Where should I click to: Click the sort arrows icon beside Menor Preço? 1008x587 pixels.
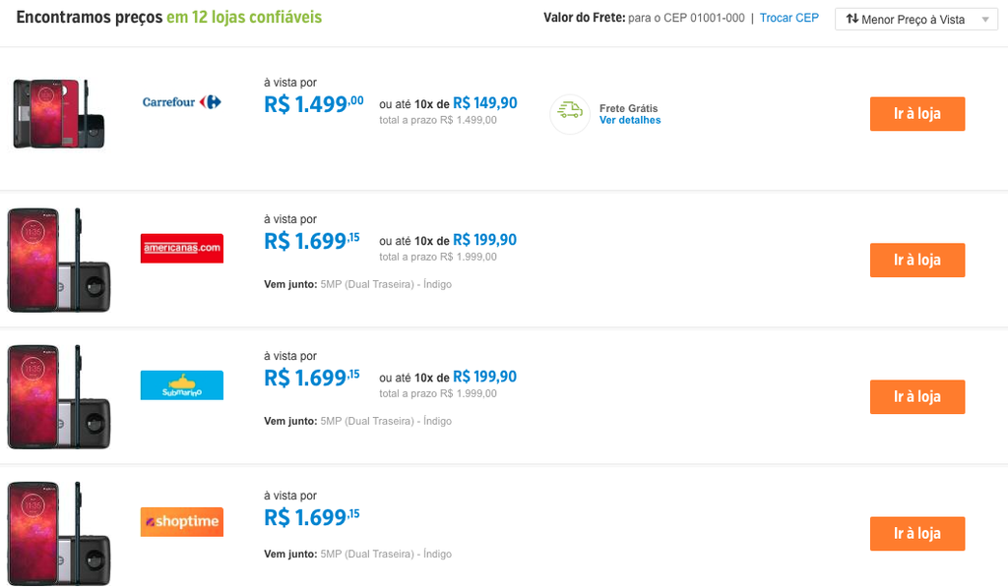click(x=852, y=20)
